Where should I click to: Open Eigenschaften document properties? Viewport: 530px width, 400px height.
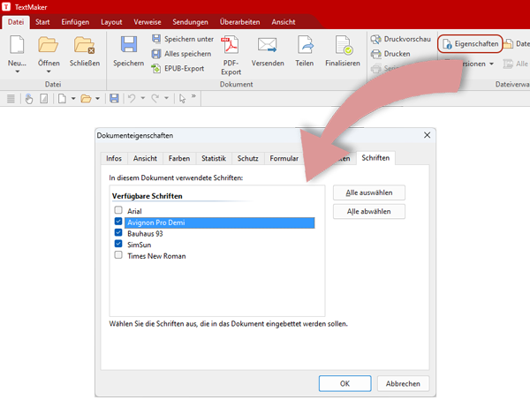471,44
